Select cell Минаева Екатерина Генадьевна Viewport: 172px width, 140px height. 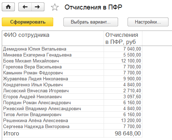click(53, 55)
